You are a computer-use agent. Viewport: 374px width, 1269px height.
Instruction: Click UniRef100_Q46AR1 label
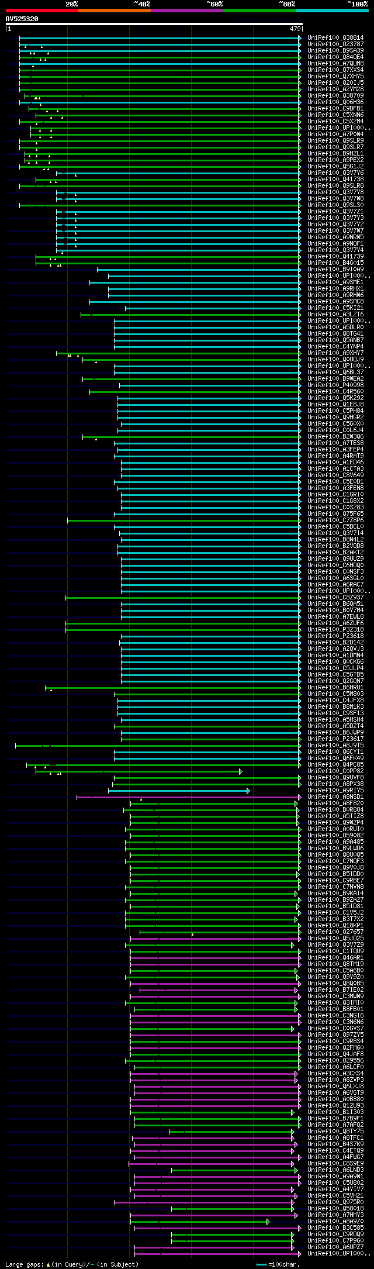click(x=335, y=958)
